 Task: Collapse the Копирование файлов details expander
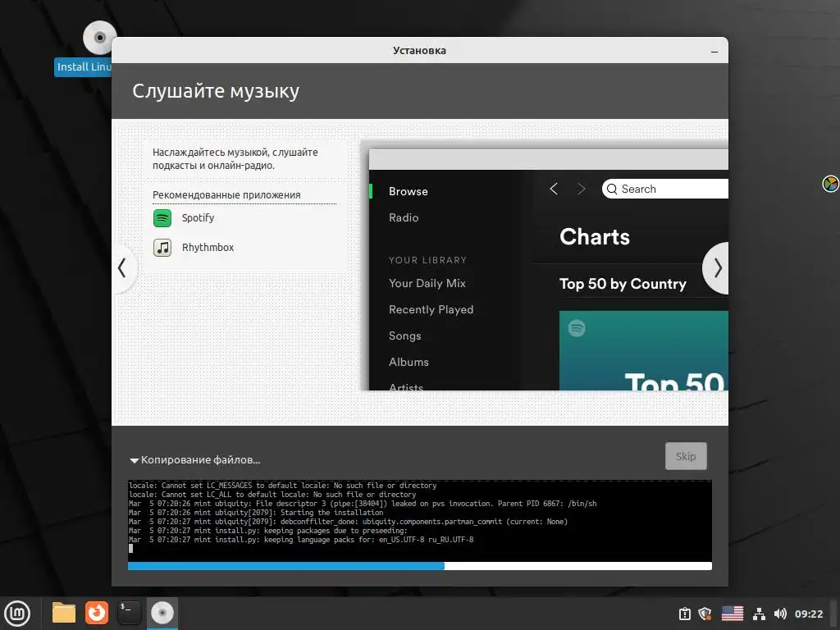pyautogui.click(x=135, y=460)
